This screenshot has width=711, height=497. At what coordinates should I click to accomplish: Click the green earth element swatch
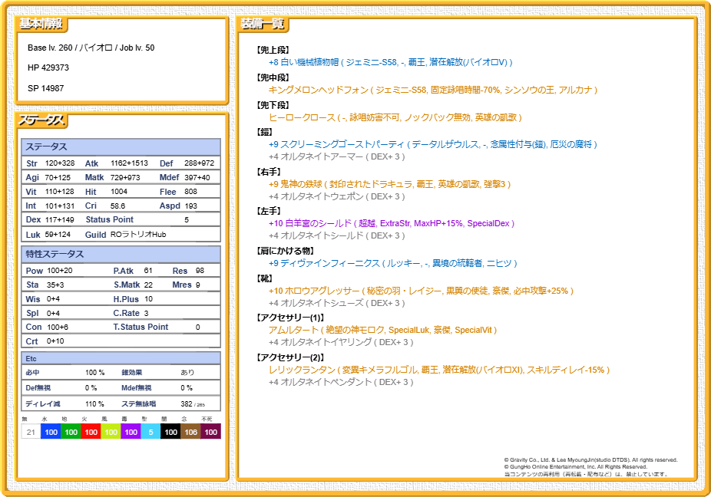[71, 432]
